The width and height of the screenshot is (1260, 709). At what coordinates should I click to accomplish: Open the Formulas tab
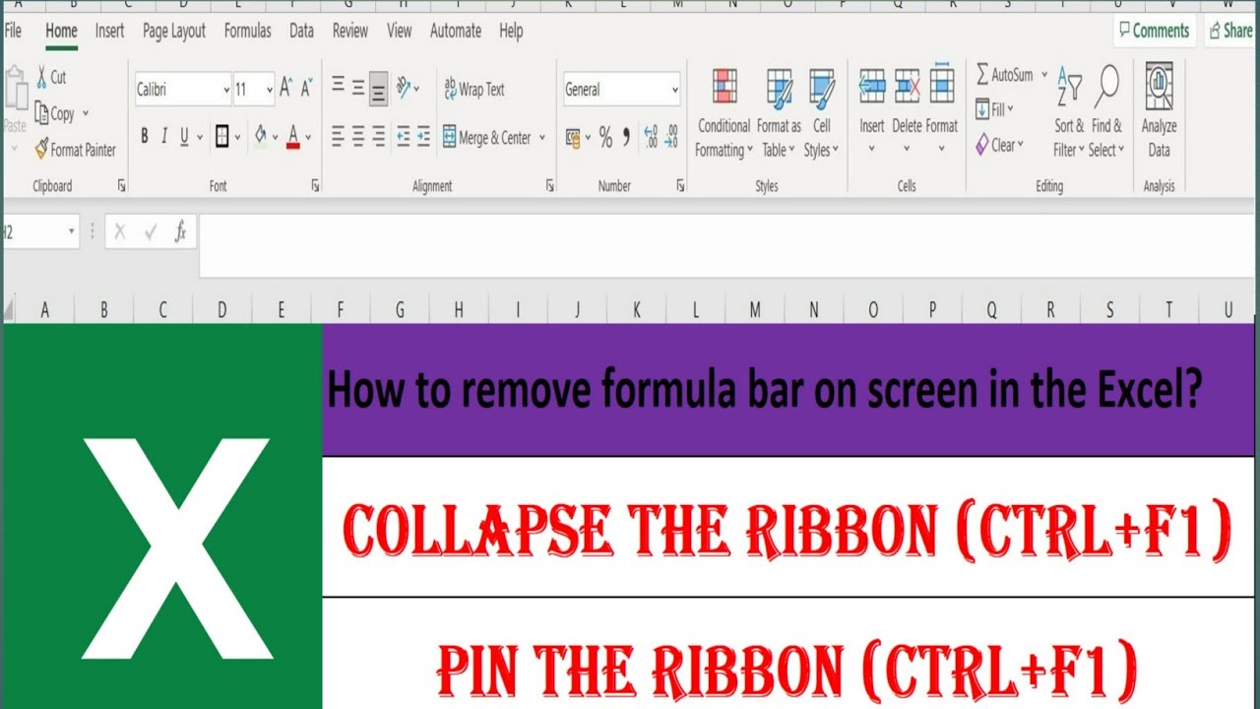[247, 31]
